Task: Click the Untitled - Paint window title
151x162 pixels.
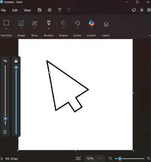Action: click(x=13, y=2)
